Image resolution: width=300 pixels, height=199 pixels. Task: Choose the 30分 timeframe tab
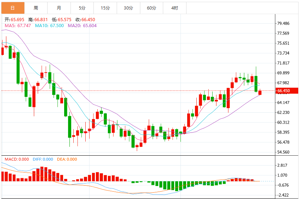pos(128,8)
